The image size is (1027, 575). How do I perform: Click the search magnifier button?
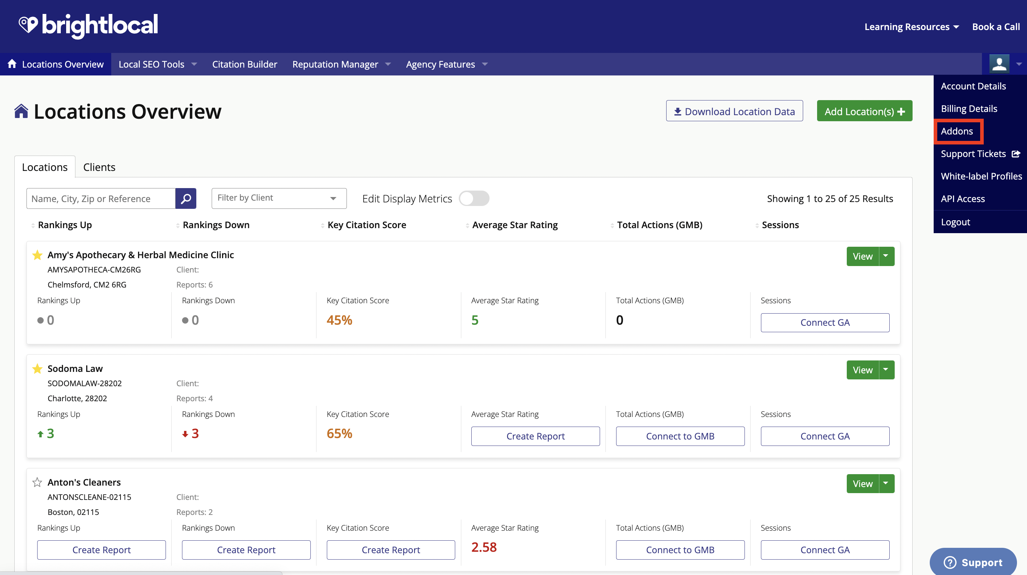(186, 198)
